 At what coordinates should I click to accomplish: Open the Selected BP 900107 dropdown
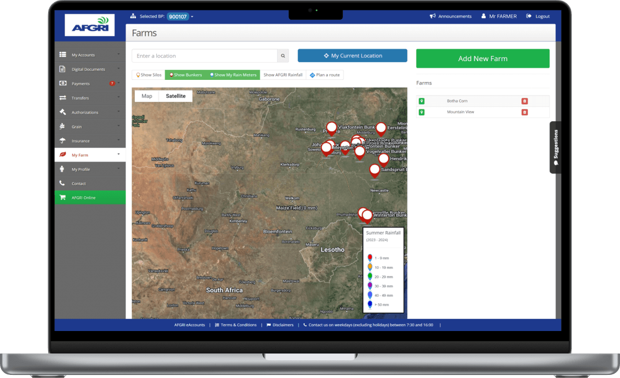[x=180, y=17]
